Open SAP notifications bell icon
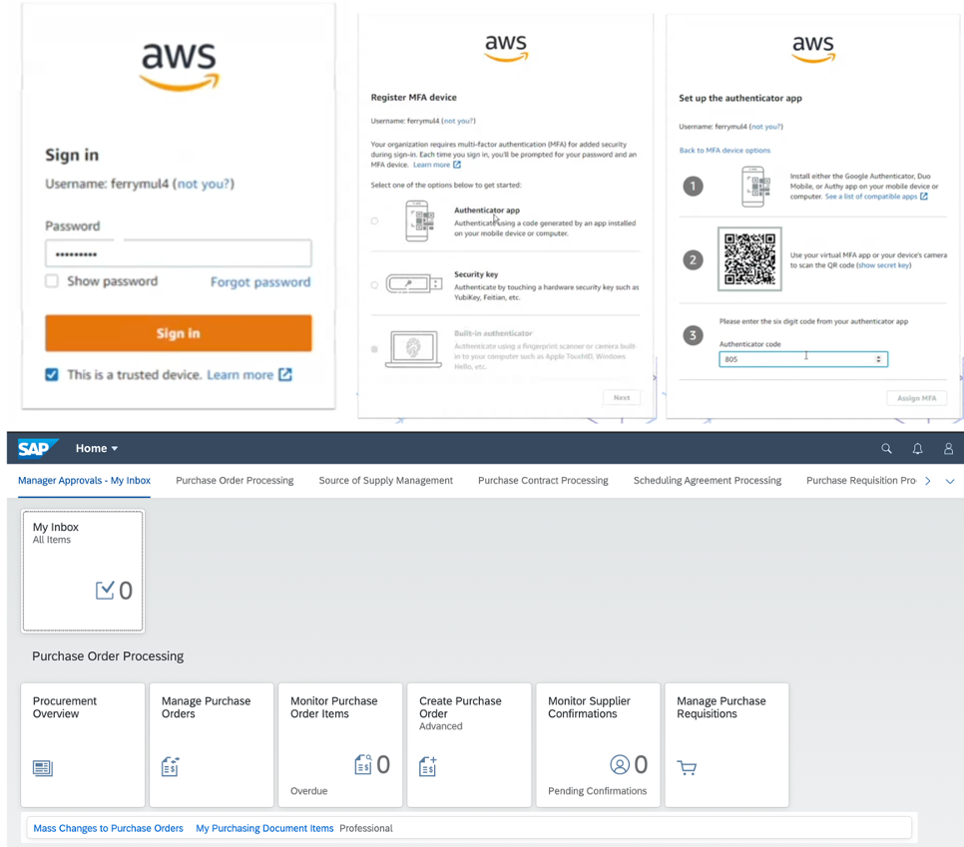The height and width of the screenshot is (847, 964). point(917,449)
